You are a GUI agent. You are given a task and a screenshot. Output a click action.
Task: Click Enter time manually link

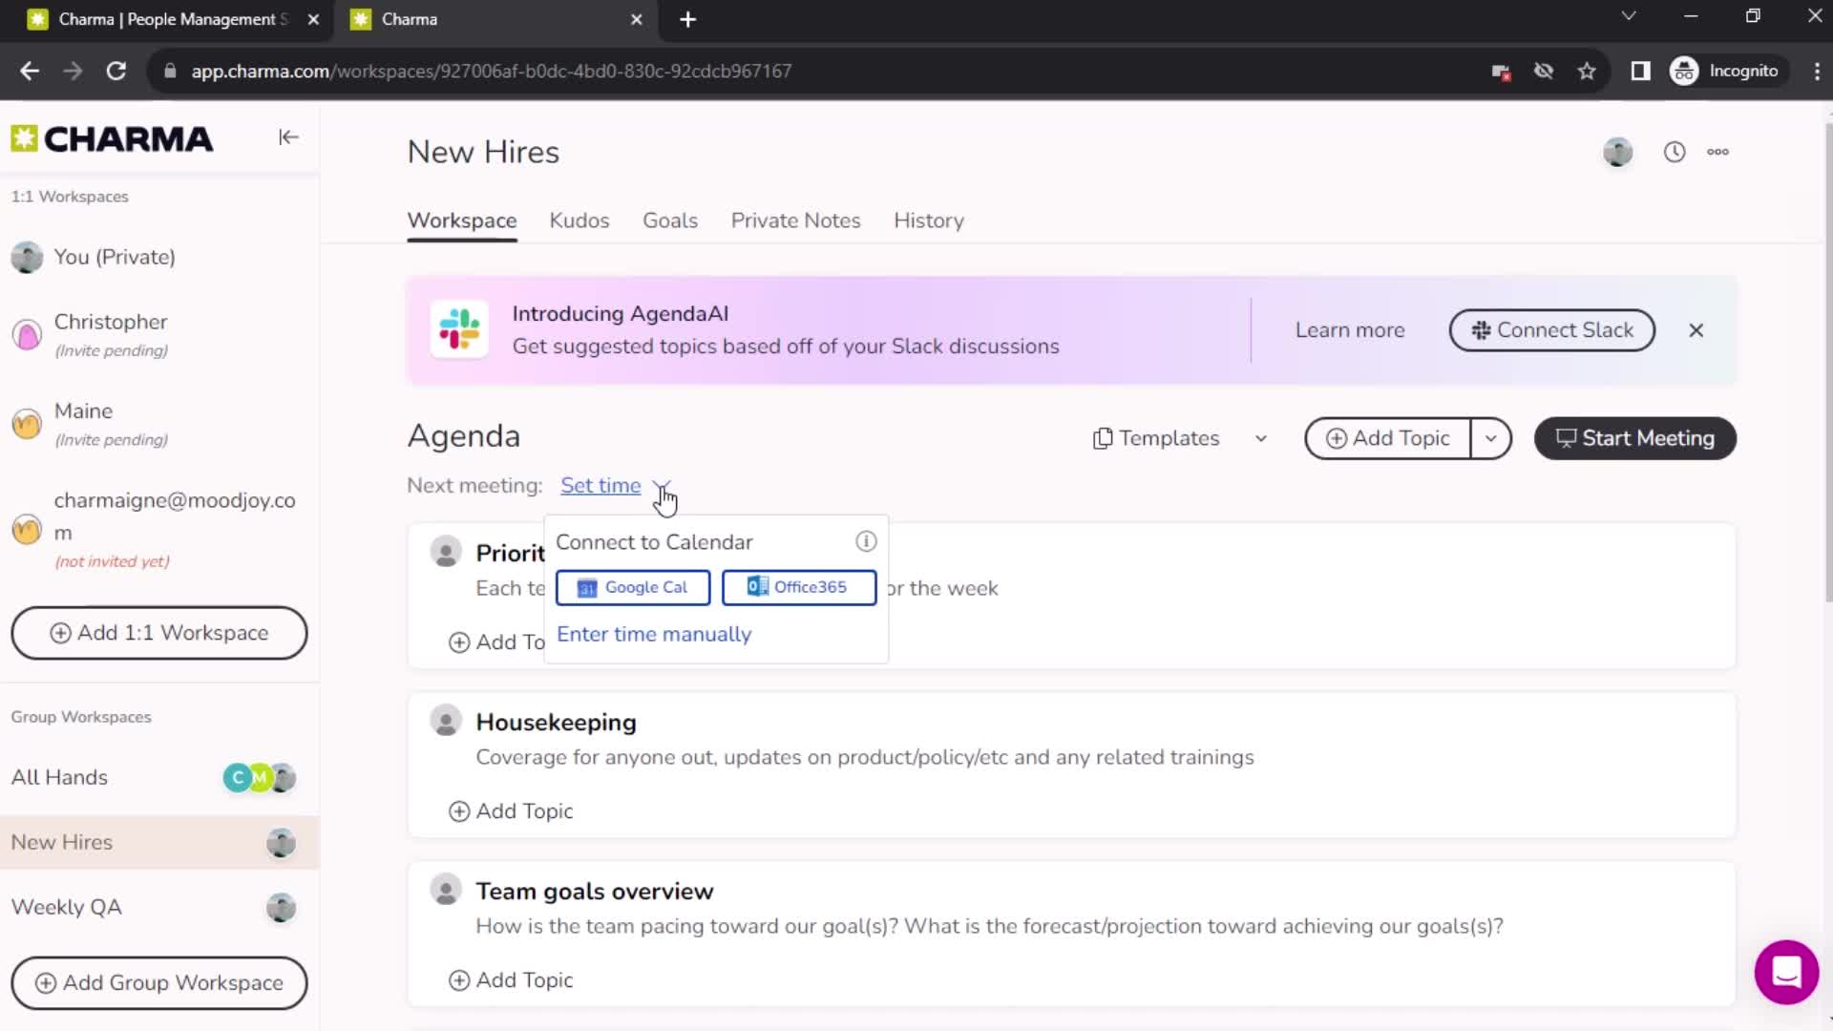pyautogui.click(x=654, y=634)
